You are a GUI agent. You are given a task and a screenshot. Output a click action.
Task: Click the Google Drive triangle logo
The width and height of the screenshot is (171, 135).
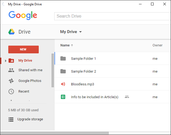pyautogui.click(x=11, y=32)
